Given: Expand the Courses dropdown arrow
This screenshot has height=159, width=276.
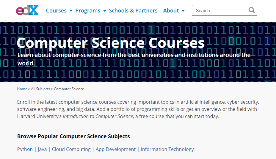Looking at the screenshot, I should 71,11.
